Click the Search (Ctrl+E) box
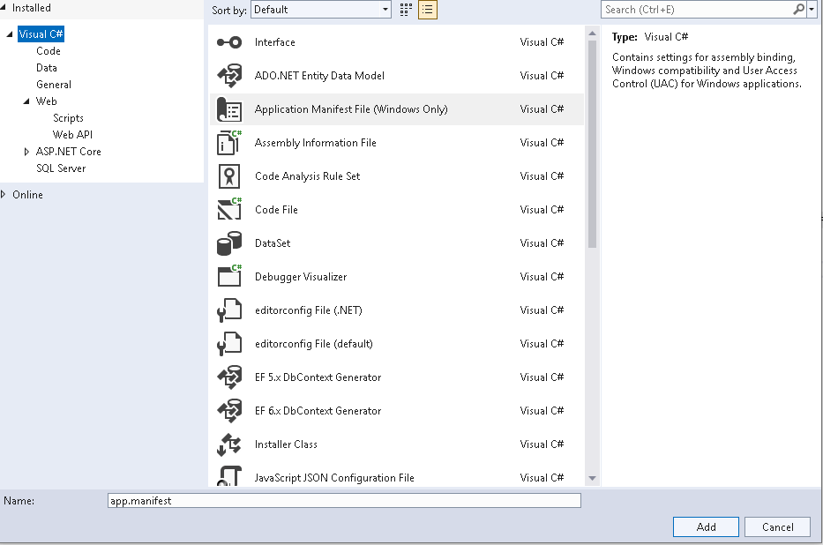Viewport: 823px width, 545px height. coord(698,10)
